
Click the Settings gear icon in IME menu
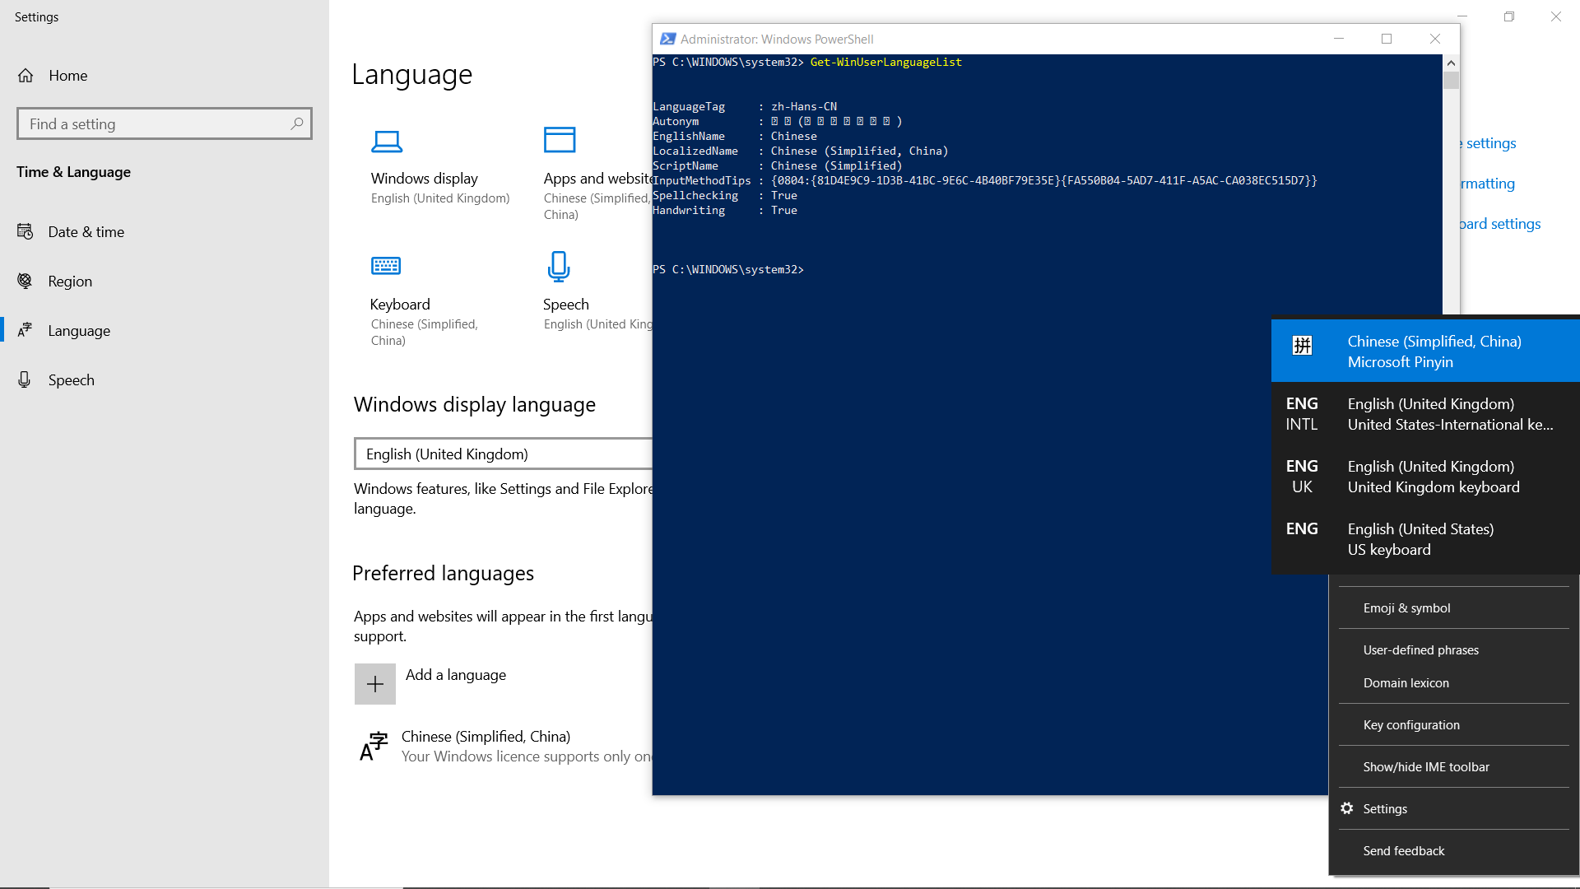pyautogui.click(x=1347, y=808)
